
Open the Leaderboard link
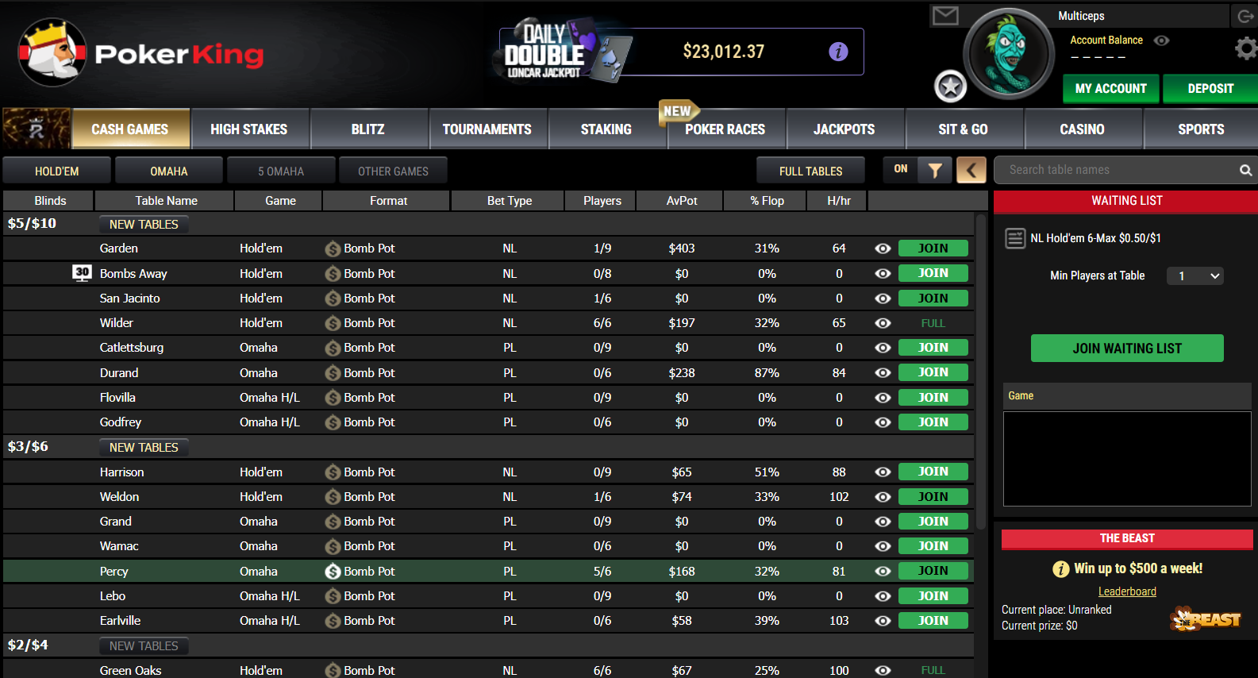1126,591
